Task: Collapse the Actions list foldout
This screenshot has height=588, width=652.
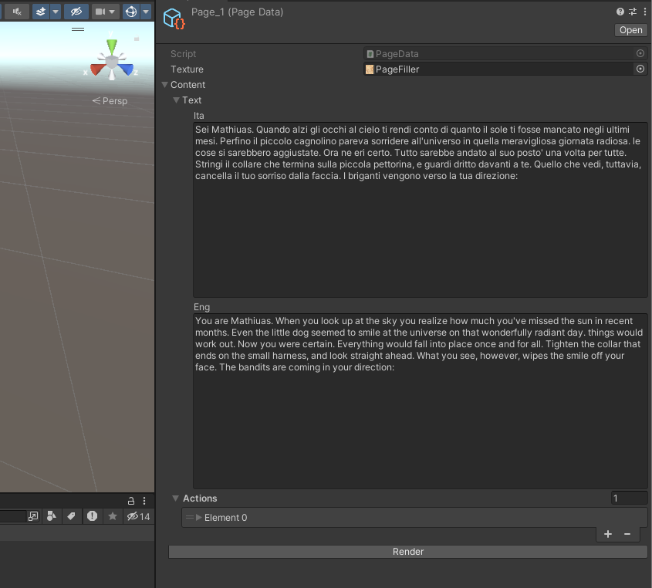Action: pos(175,498)
